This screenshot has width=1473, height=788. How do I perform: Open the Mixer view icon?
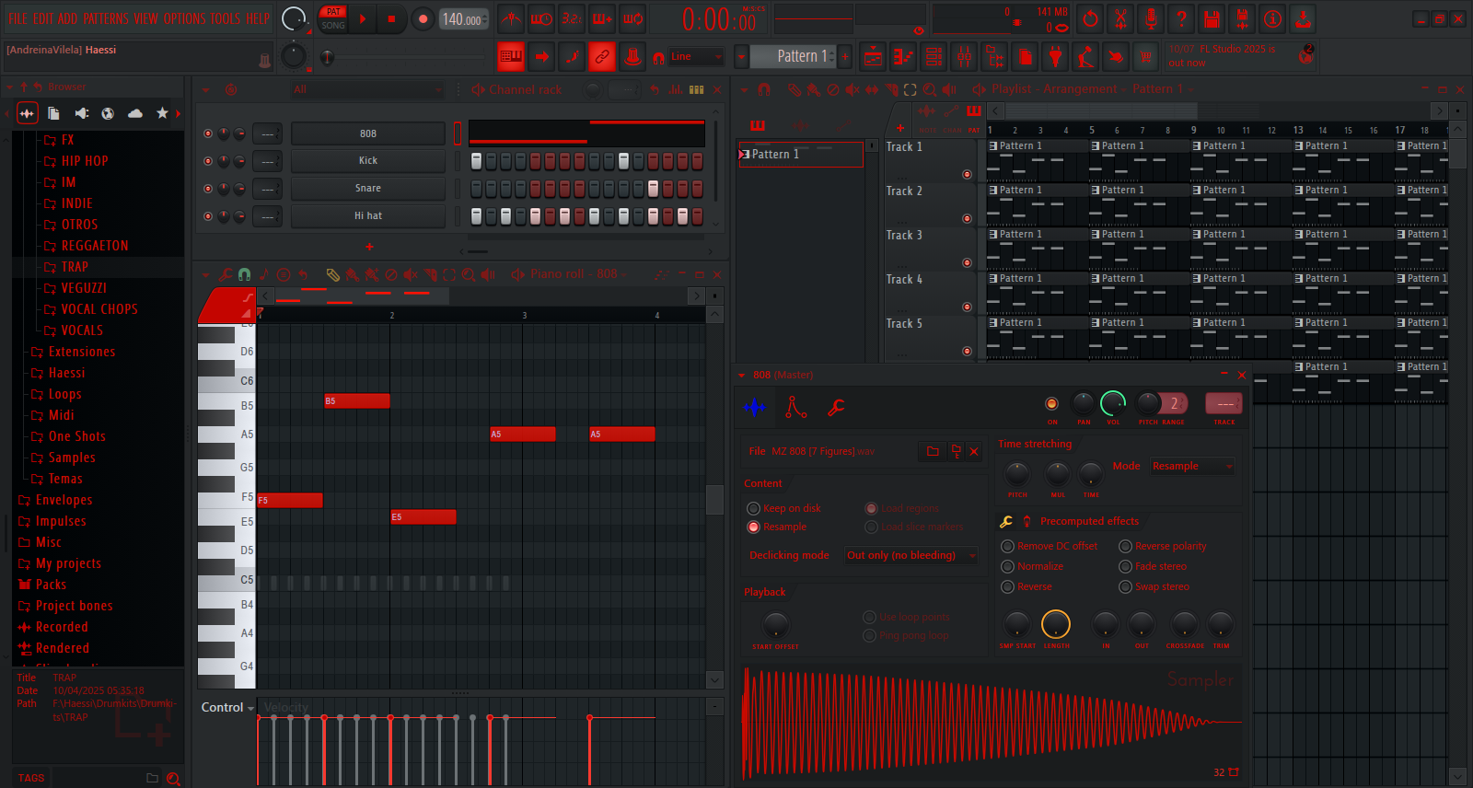[964, 57]
